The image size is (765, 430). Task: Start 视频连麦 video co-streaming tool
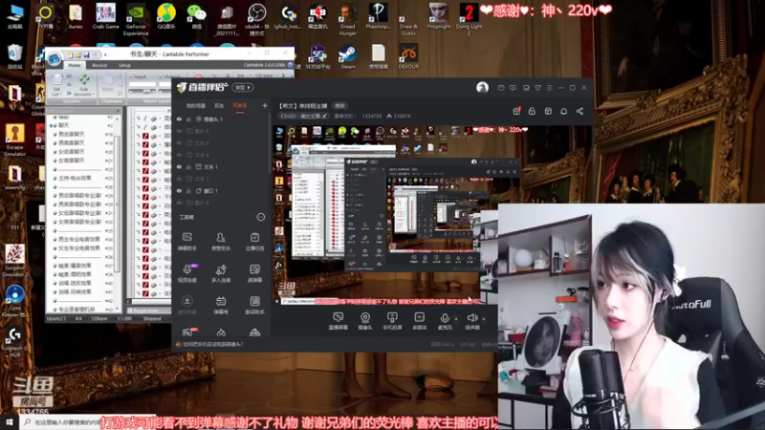point(186,273)
